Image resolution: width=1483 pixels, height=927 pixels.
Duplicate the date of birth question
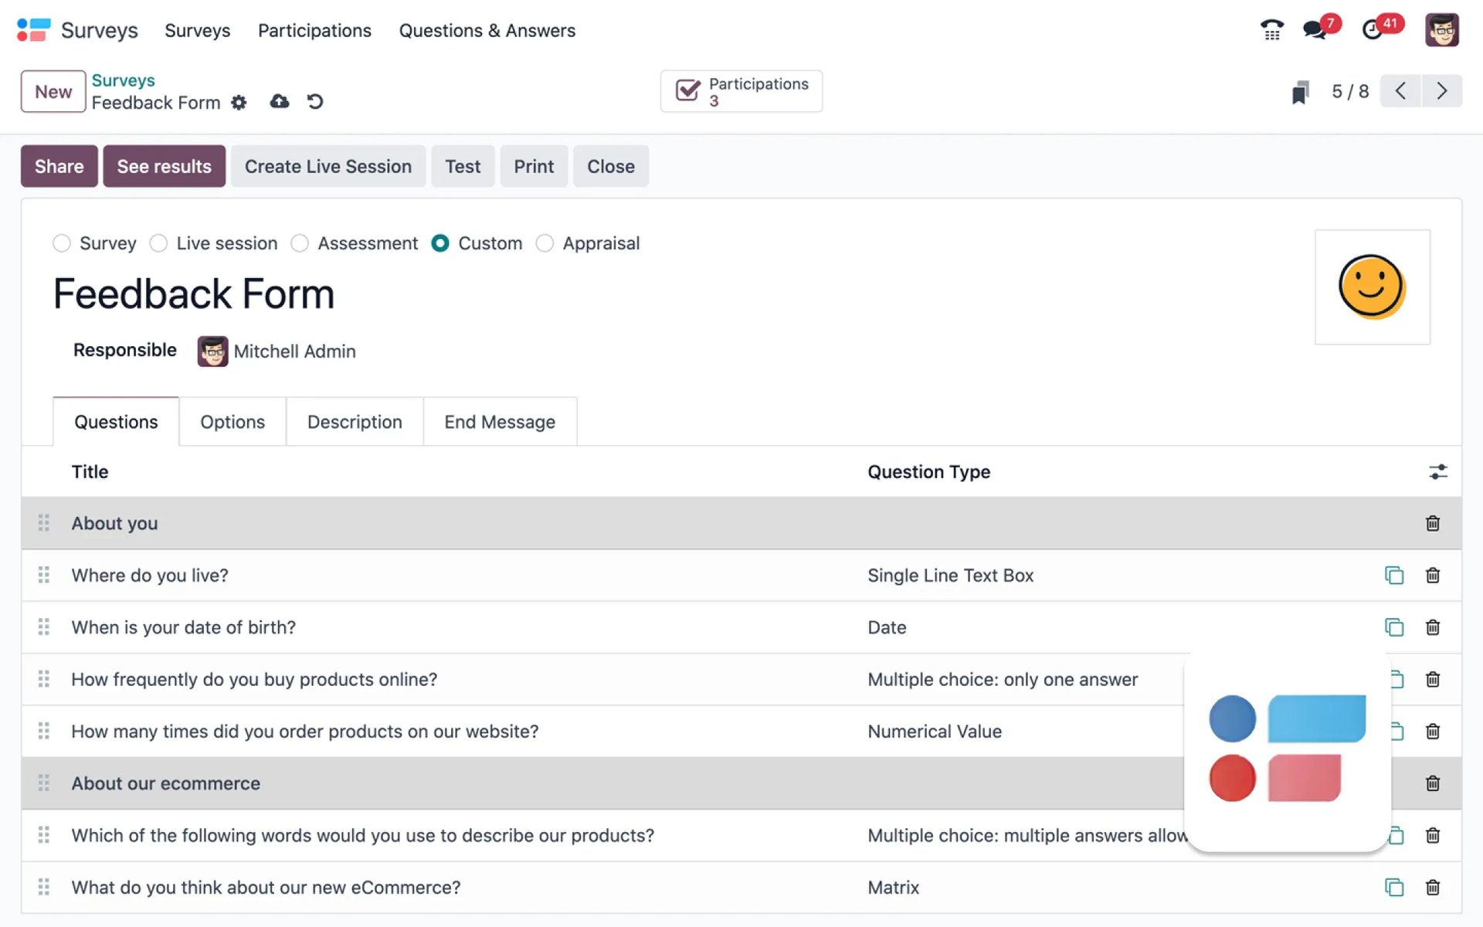1394,627
